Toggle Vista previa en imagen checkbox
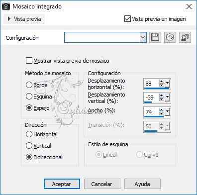This screenshot has height=195, width=197. [x=127, y=19]
